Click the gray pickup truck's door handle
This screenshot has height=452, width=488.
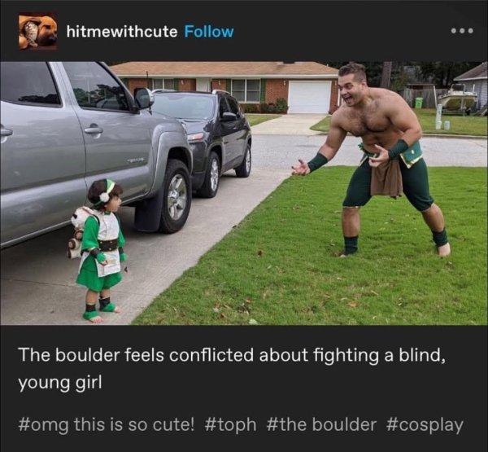tap(94, 129)
